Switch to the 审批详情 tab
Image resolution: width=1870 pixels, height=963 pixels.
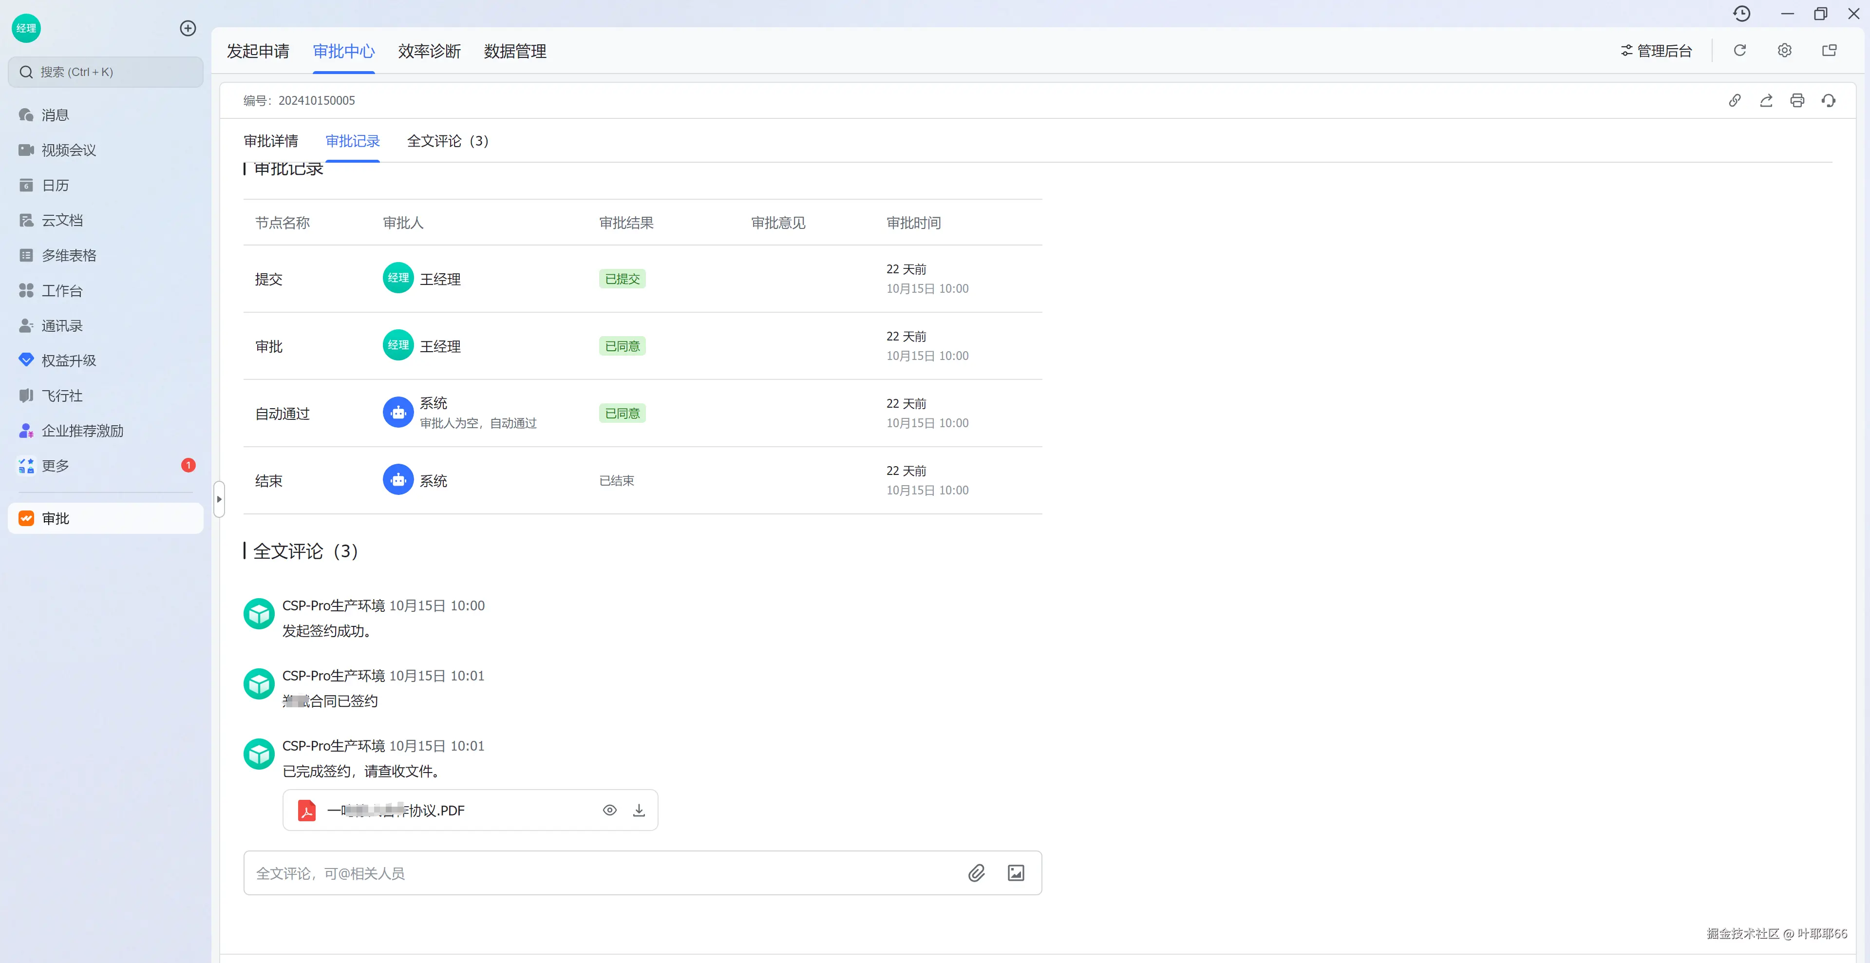[x=271, y=141]
